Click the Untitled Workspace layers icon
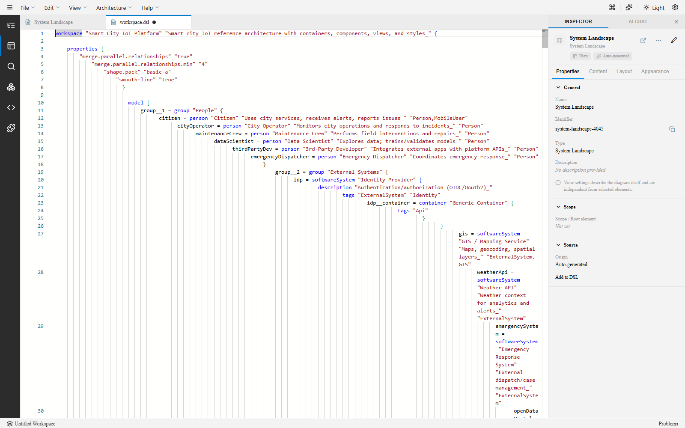Image resolution: width=685 pixels, height=428 pixels. pos(10,424)
